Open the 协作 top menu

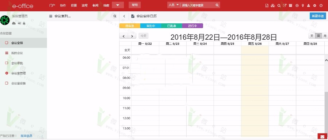pos(63,5)
